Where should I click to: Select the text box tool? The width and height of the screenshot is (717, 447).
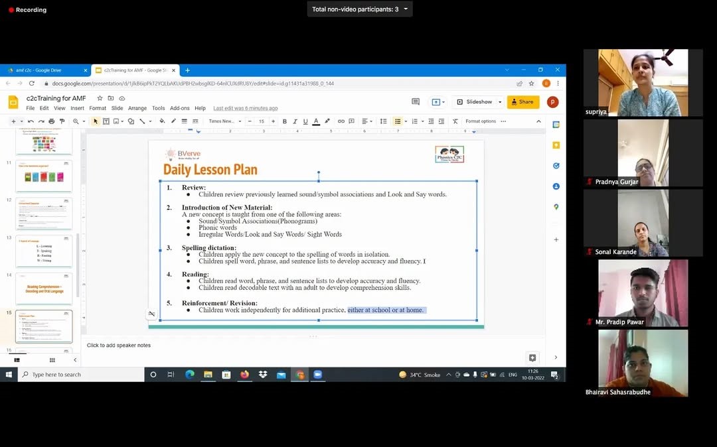[106, 121]
